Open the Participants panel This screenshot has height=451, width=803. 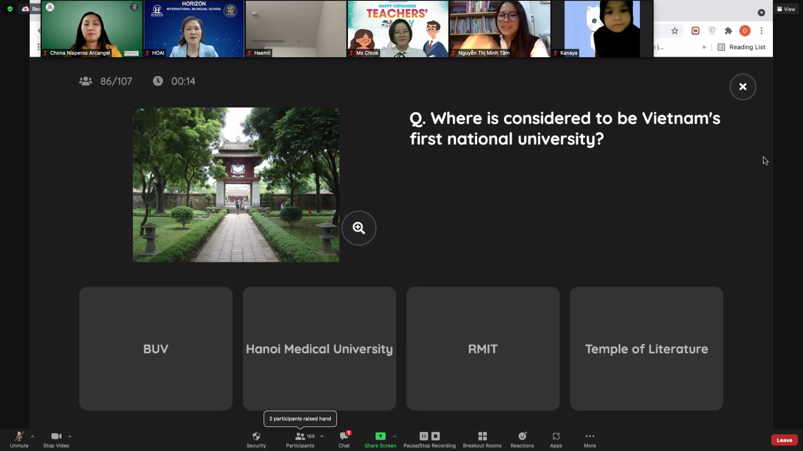pos(300,440)
